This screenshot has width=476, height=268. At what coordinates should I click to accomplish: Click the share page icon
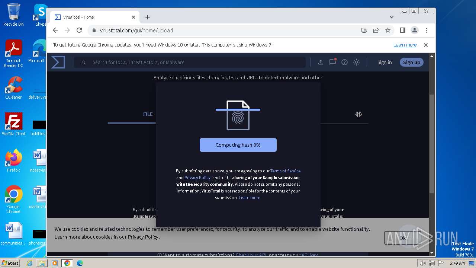tap(376, 30)
